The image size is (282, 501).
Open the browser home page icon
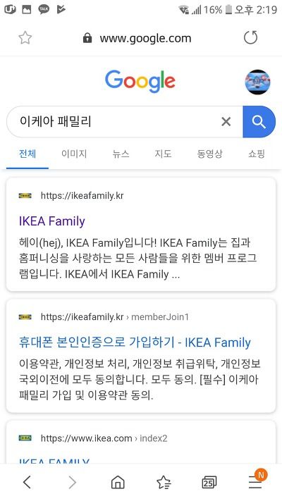tap(118, 482)
